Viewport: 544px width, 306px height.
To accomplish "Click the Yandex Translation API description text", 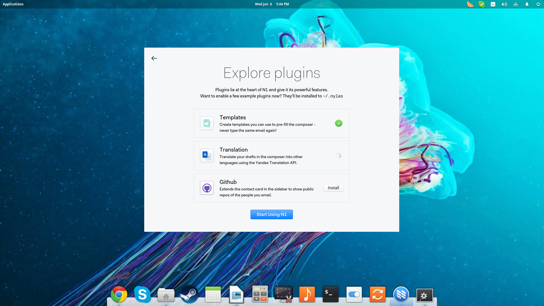I will 261,160.
